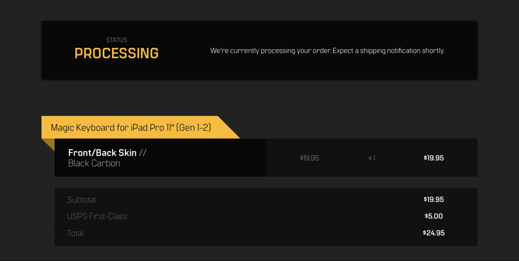This screenshot has height=261, width=519.
Task: Click the $19.95 unit price
Action: (309, 158)
